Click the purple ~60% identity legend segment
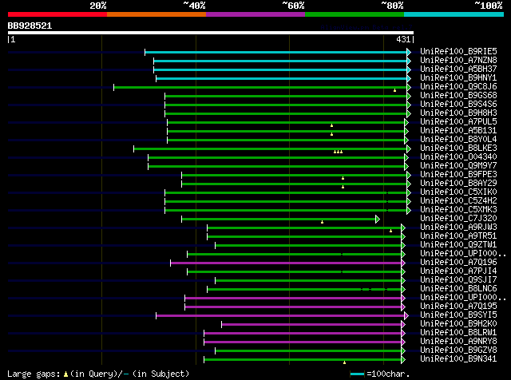 [255, 14]
